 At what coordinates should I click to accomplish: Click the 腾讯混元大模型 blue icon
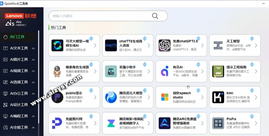(x=111, y=97)
